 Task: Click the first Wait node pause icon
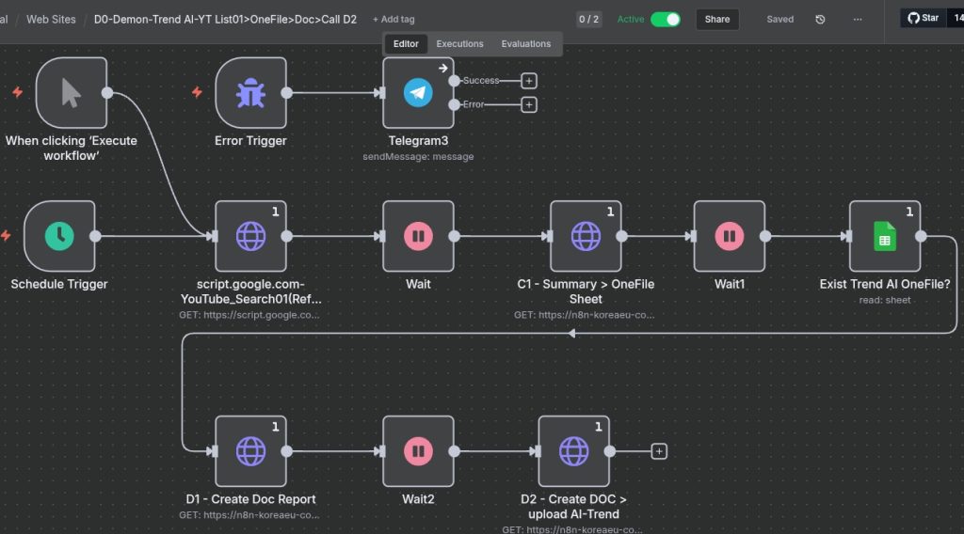(418, 236)
